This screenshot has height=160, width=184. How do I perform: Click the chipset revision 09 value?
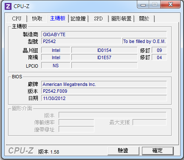tap(159, 50)
